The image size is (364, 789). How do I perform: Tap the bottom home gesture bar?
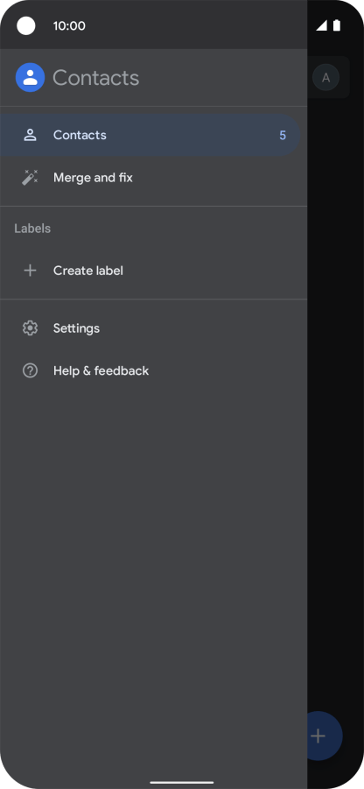coord(181,783)
